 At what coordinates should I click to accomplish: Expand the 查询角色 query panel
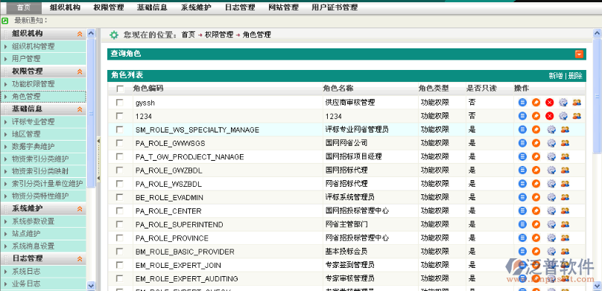[579, 54]
